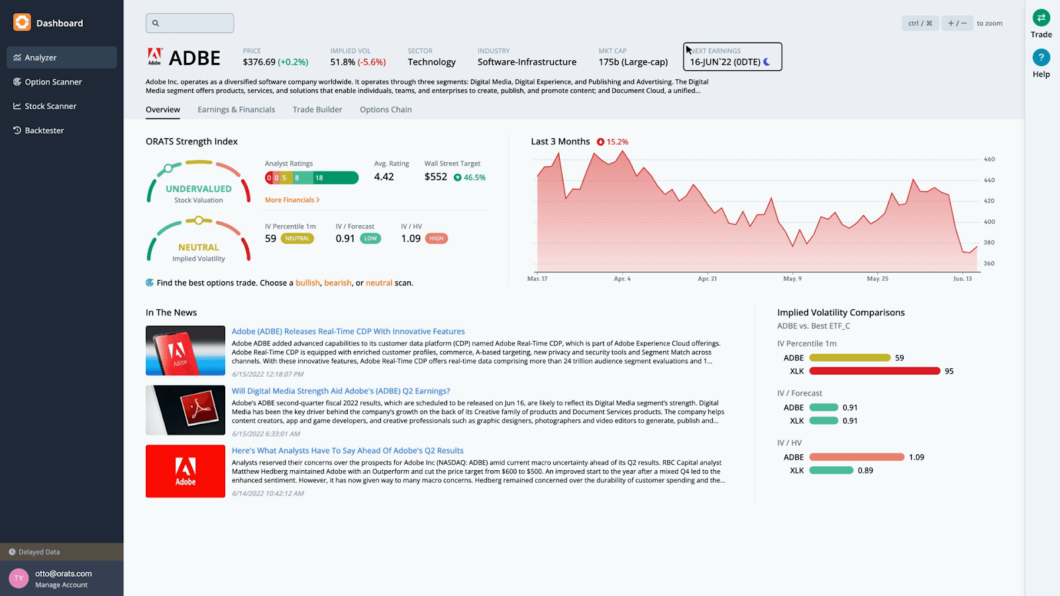The image size is (1060, 596).
Task: Click the ctrl / ⌘ zoom key button
Action: (920, 23)
